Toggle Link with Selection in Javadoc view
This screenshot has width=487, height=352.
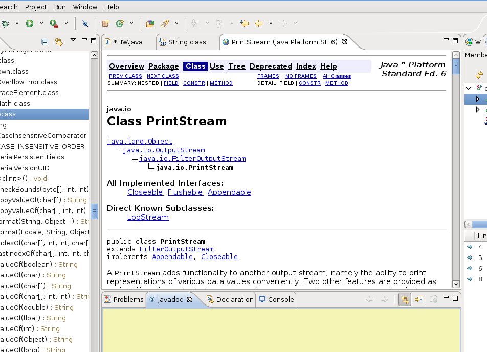[x=405, y=299]
